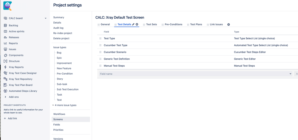The image size is (298, 140).
Task: Click the Active sprints icon
Action: pyautogui.click(x=5, y=31)
